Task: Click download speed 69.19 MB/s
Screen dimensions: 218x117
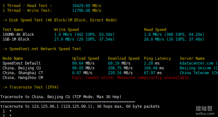Action: [119, 63]
